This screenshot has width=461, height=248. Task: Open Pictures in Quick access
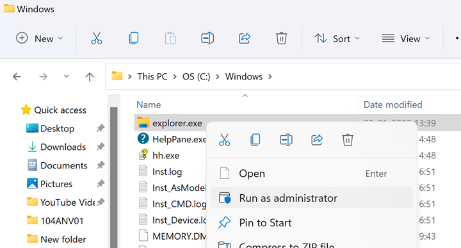[x=56, y=184]
